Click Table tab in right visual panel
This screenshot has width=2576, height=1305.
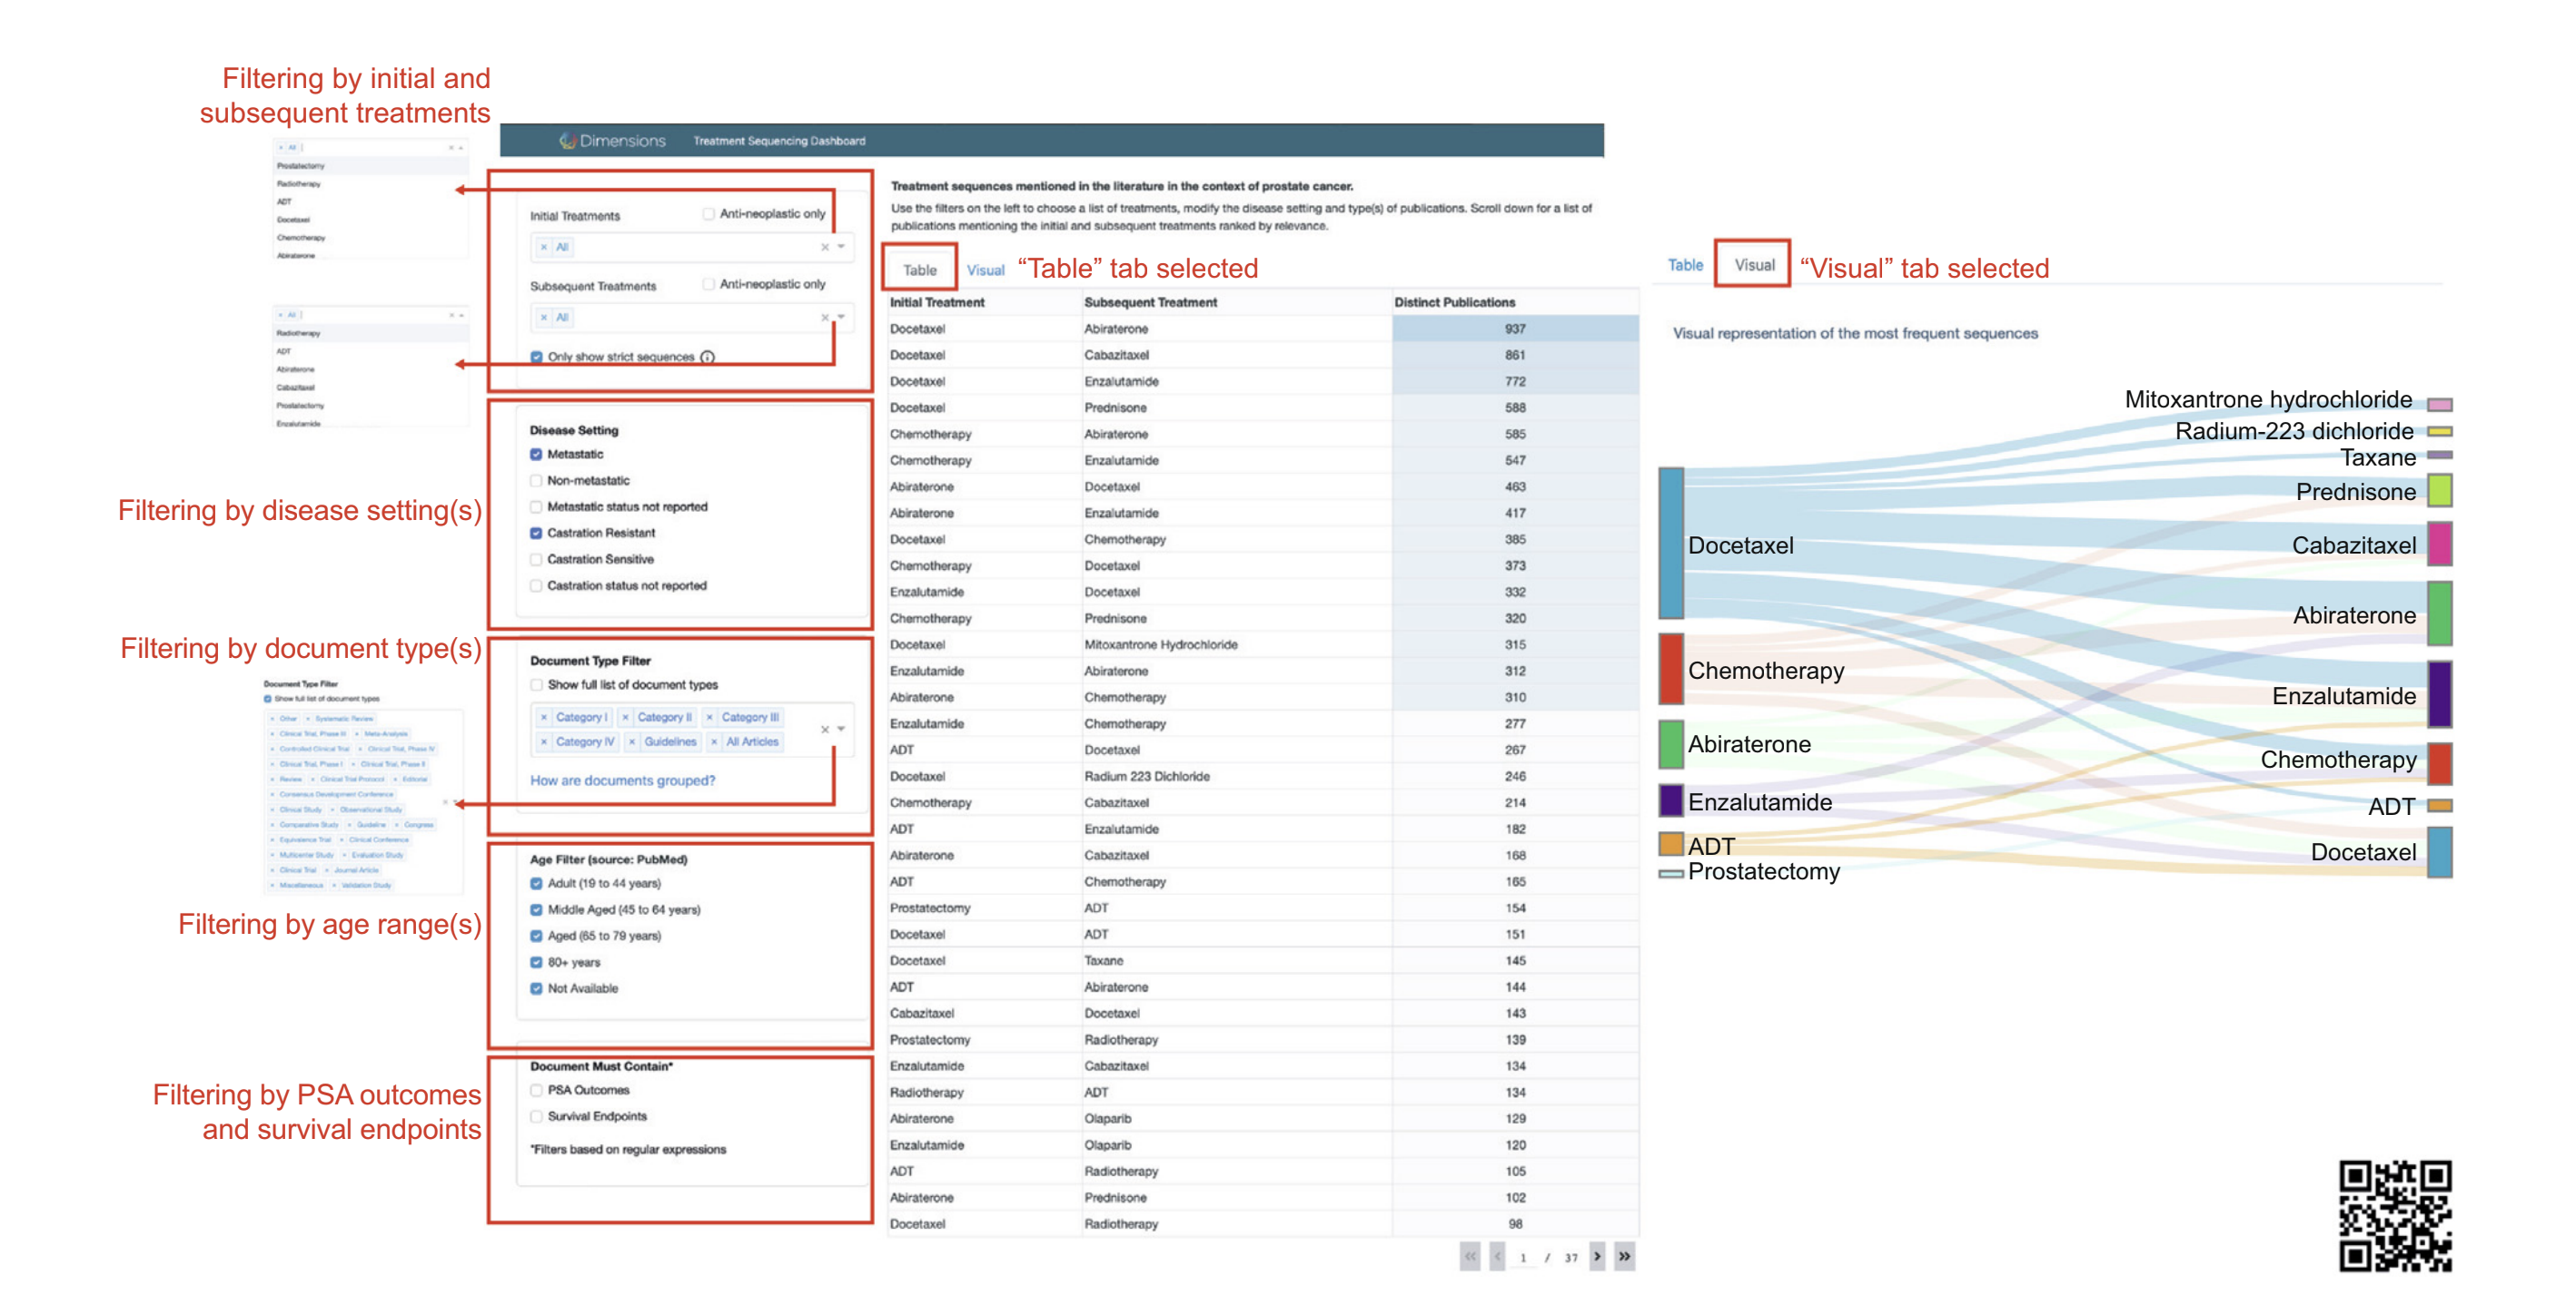coord(1685,265)
